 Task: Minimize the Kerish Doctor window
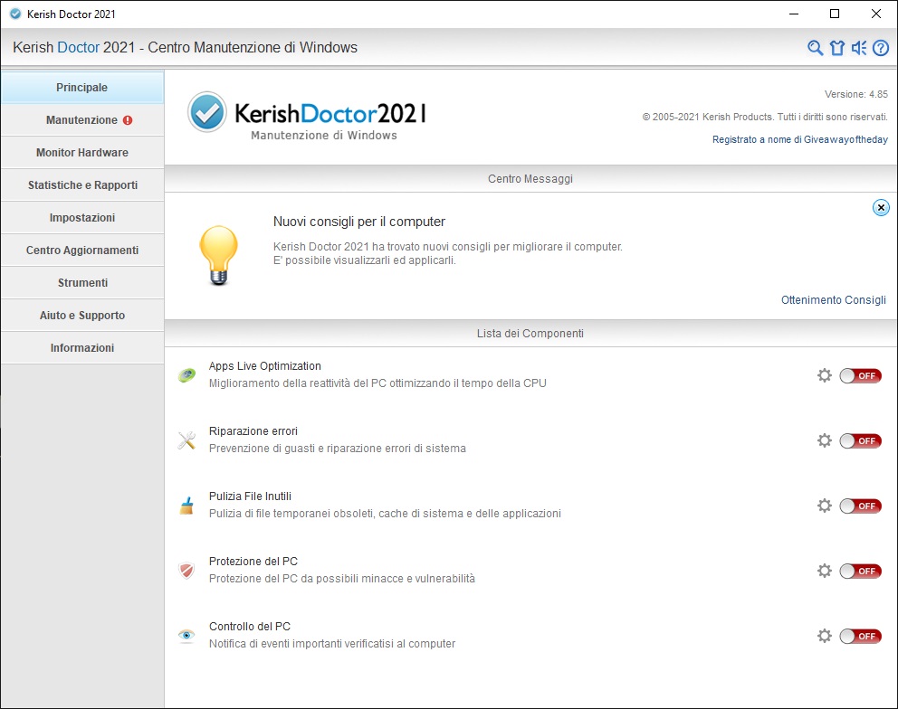coord(794,14)
